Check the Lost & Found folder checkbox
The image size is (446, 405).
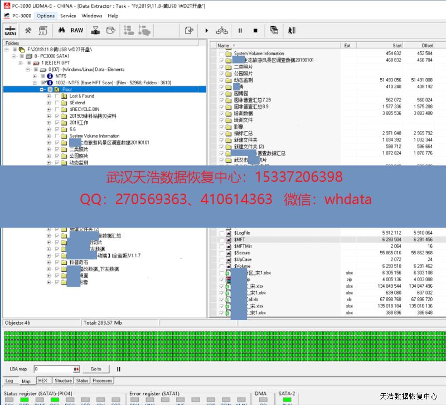[57, 96]
